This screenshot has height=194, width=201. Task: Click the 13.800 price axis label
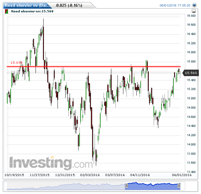coord(191,153)
